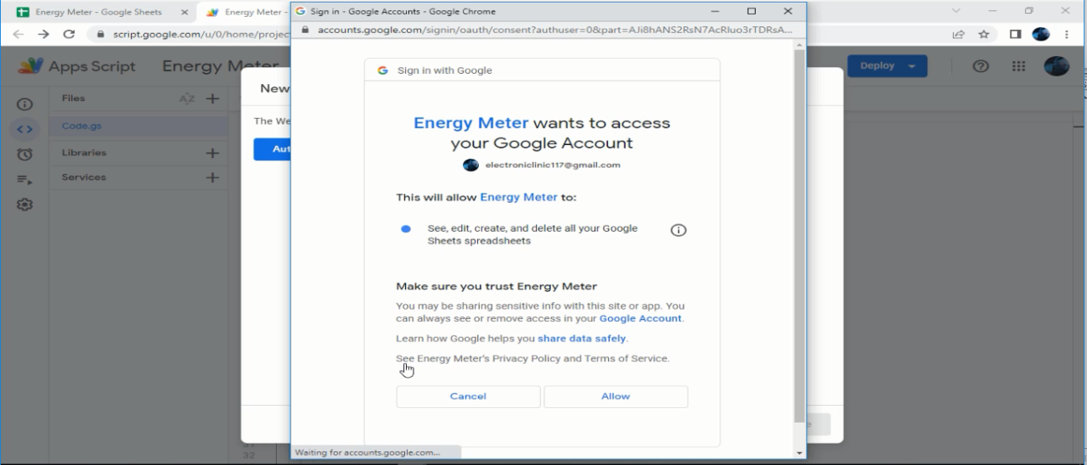Click lock icon in popup address bar
The width and height of the screenshot is (1087, 465).
(306, 30)
